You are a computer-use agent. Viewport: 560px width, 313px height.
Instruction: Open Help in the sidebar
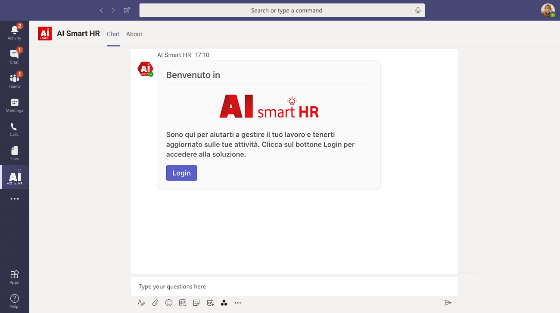coord(14,301)
